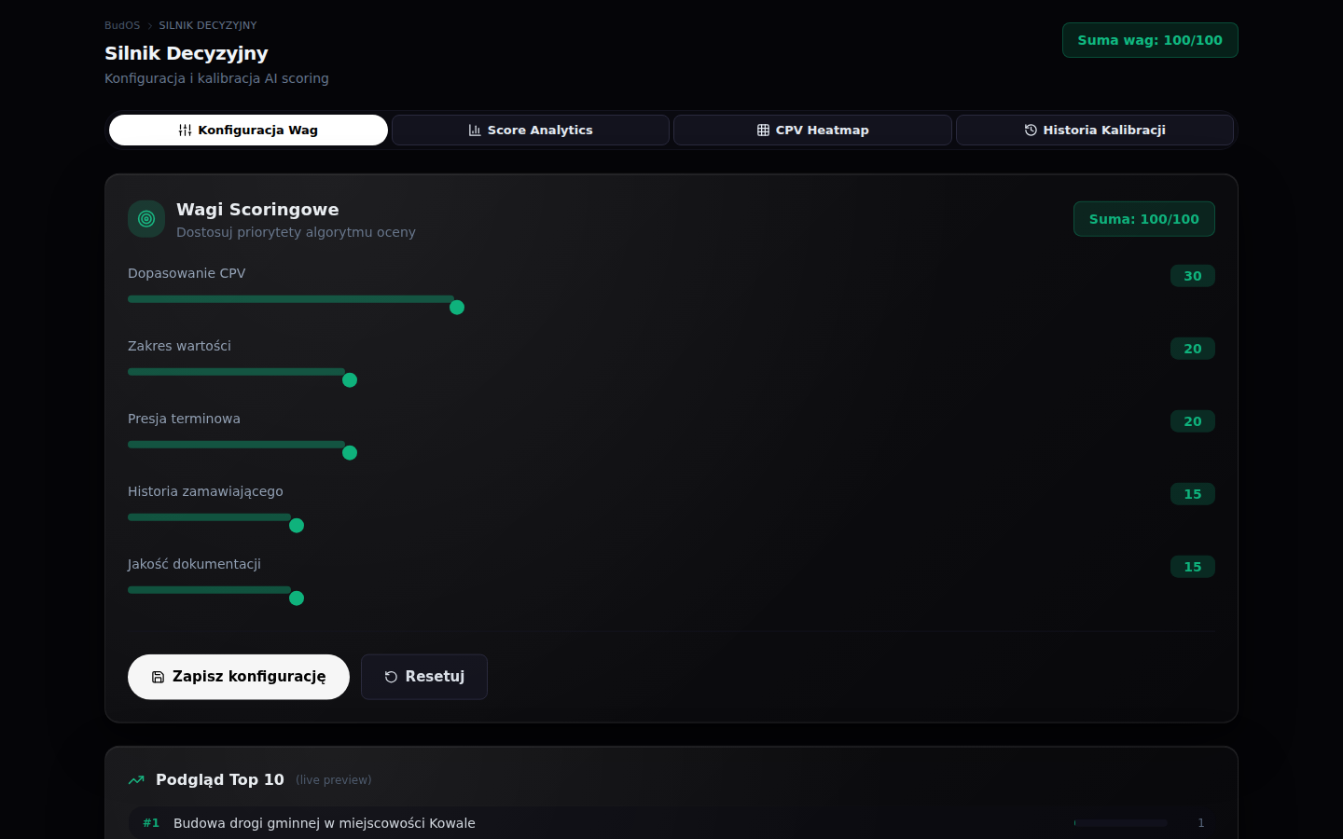
Task: Click the floppy disk icon in Zapisz konfigurację
Action: [x=158, y=677]
